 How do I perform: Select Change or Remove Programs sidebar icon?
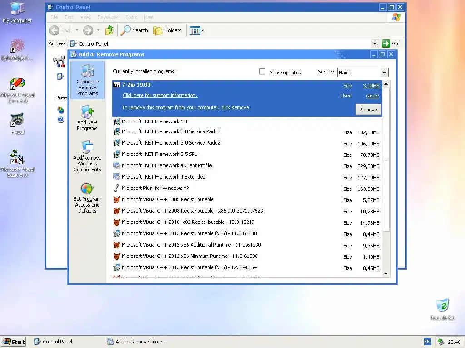pyautogui.click(x=88, y=80)
